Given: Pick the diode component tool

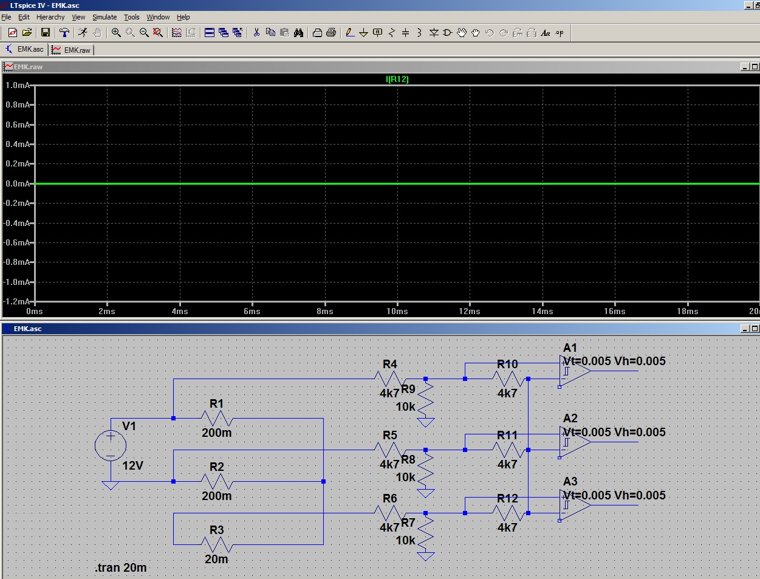Looking at the screenshot, I should click(x=434, y=33).
